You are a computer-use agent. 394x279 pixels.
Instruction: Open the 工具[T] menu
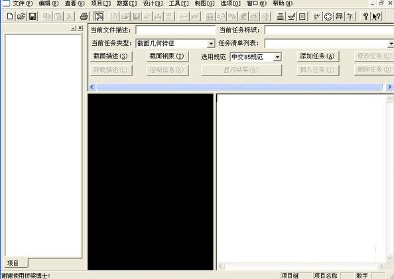coord(178,3)
